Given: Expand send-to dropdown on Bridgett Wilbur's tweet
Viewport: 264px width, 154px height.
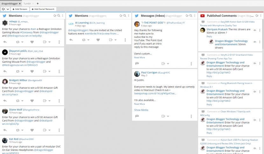Looking at the screenshot, I should coord(50,101).
